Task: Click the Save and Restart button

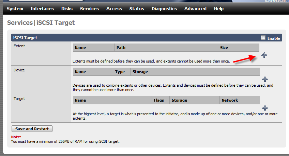Action: coord(32,128)
